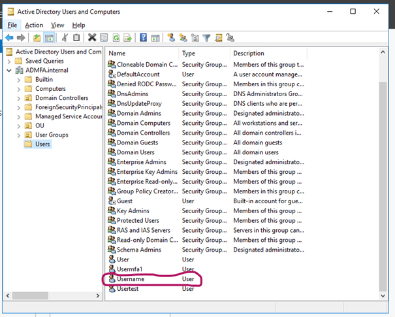Image resolution: width=395 pixels, height=317 pixels.
Task: Expand the Domain Controllers tree node
Action: pyautogui.click(x=18, y=98)
